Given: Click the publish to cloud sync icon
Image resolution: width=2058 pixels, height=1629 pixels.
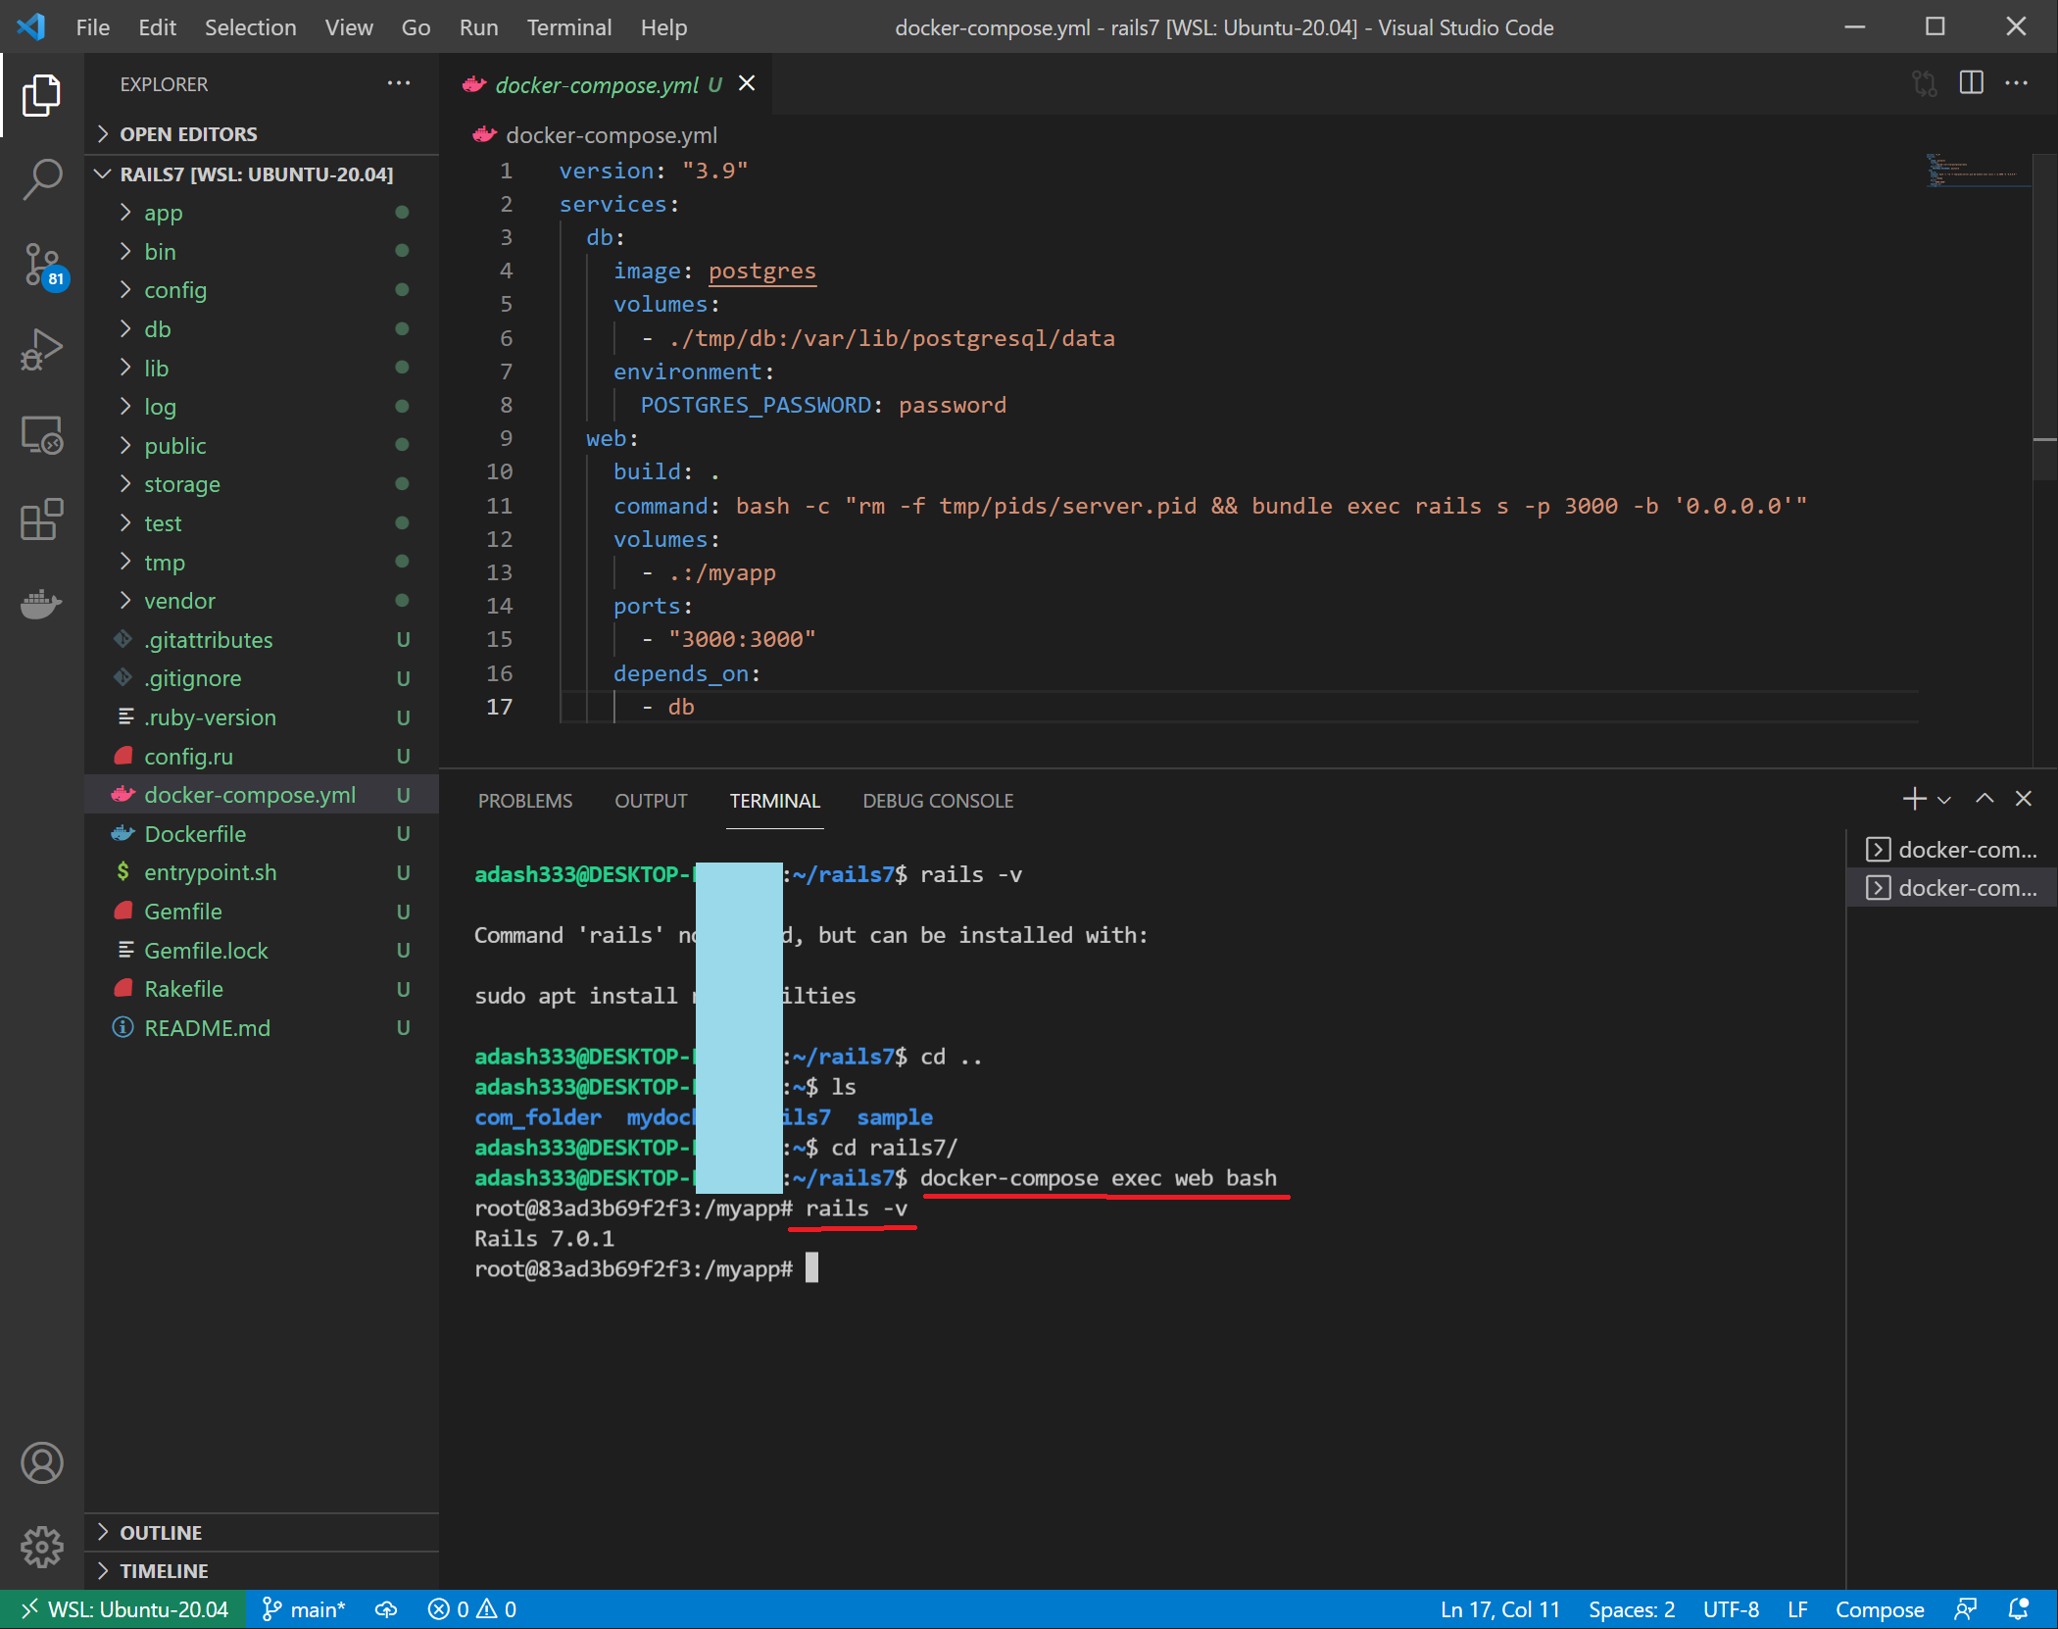Looking at the screenshot, I should point(386,1609).
